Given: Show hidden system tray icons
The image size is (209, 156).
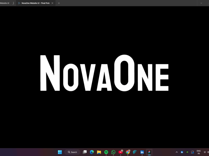Looking at the screenshot, I should point(177,152).
